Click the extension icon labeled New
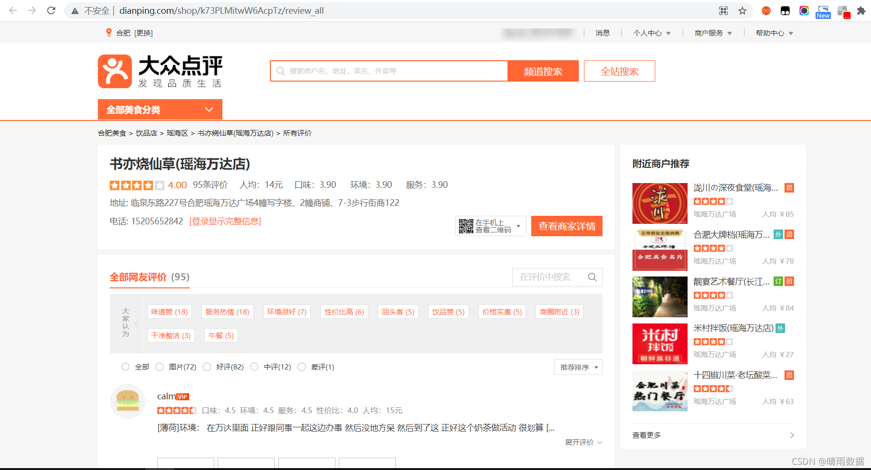Screen dimensions: 871x470 tap(823, 12)
